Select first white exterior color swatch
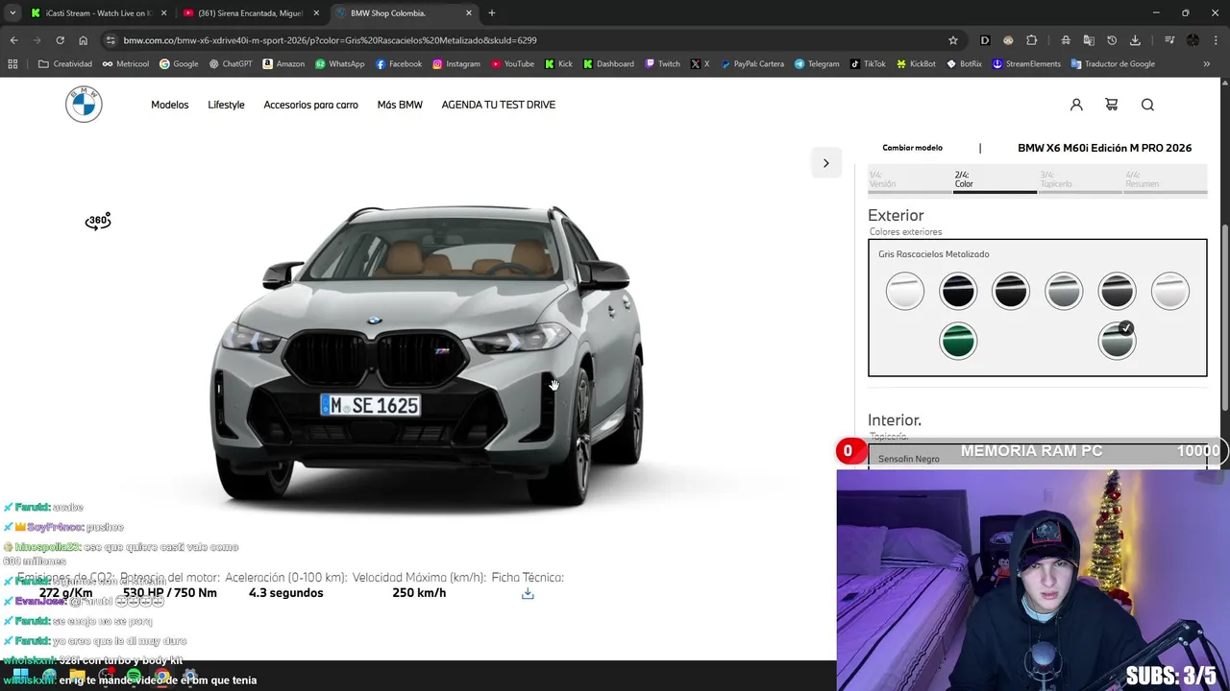The image size is (1230, 691). pyautogui.click(x=905, y=291)
